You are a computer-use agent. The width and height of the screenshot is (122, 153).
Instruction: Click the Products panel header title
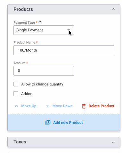(x=23, y=9)
